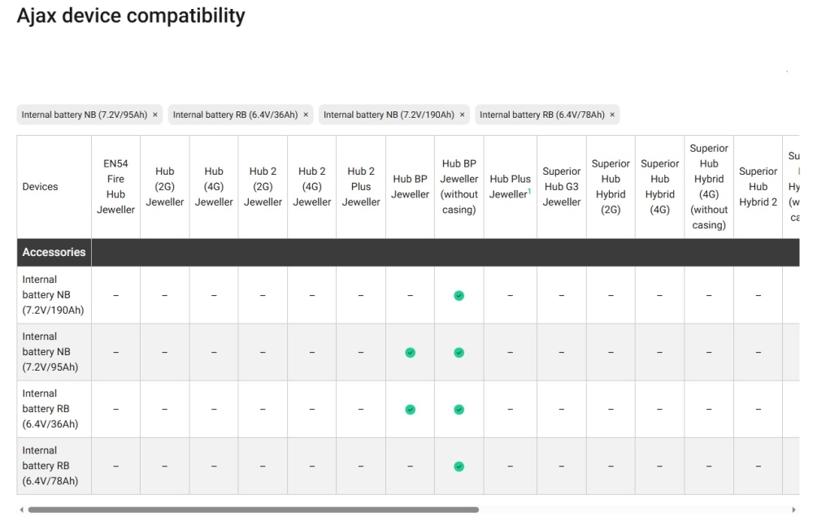Image resolution: width=813 pixels, height=521 pixels.
Task: Click the horizontal scrollbar right arrow
Action: tap(793, 510)
